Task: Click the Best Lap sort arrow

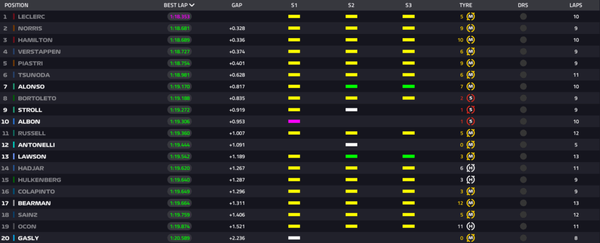Action: 192,5
